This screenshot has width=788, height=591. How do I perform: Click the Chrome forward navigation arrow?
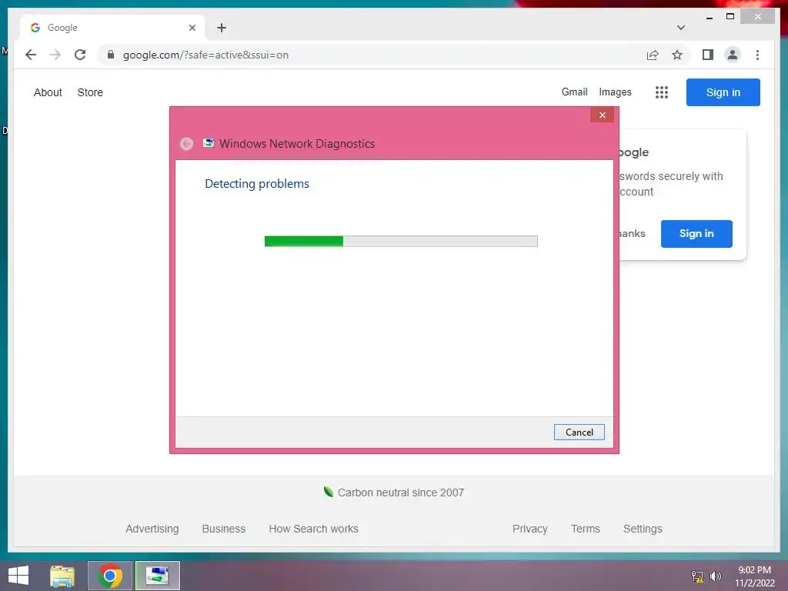point(55,55)
